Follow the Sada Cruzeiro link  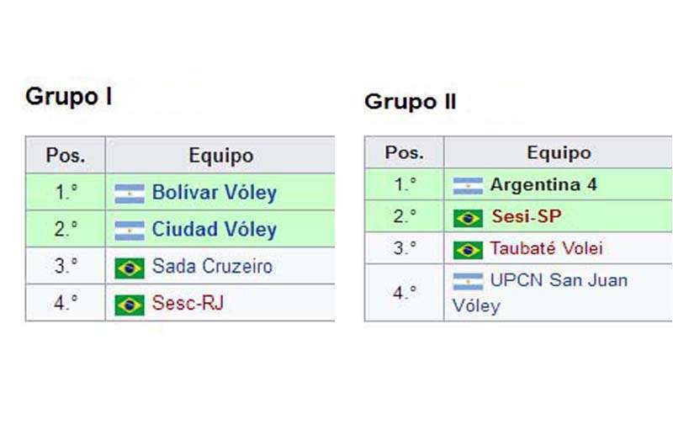point(212,266)
